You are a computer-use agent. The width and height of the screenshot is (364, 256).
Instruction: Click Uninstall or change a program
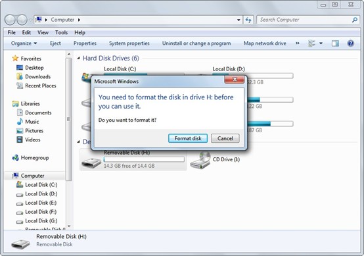tap(196, 43)
